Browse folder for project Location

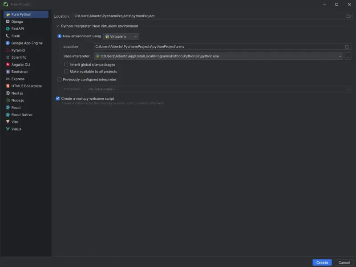(x=348, y=16)
